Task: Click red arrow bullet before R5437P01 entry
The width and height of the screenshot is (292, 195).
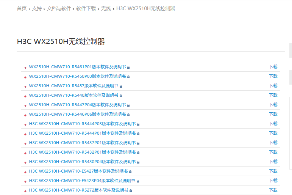Action: click(x=25, y=144)
